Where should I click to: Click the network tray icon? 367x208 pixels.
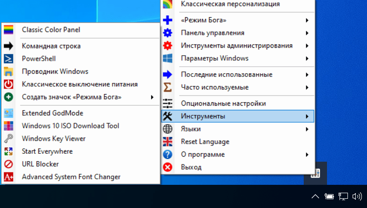(x=343, y=196)
